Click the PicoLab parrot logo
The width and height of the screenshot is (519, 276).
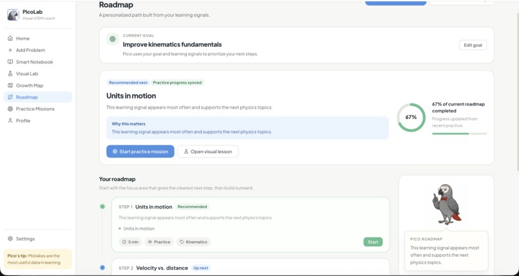tap(14, 15)
